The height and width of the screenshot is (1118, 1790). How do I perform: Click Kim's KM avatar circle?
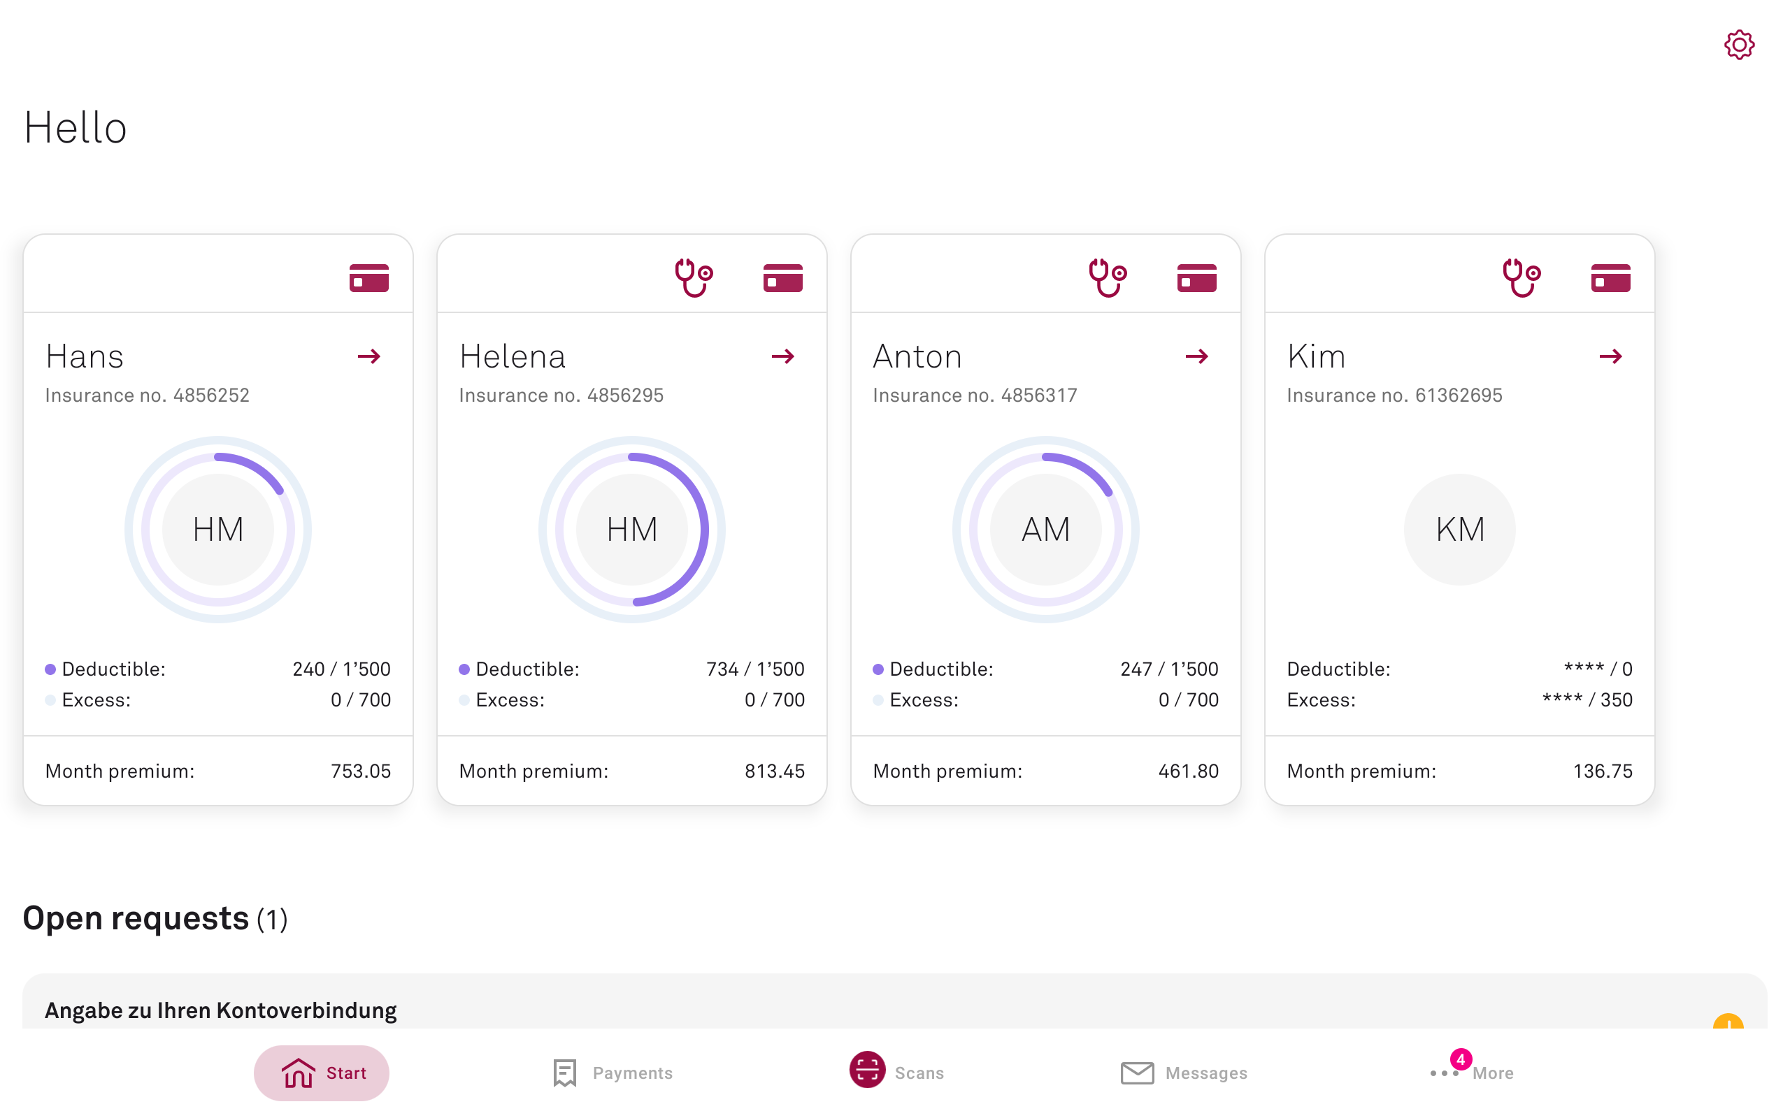click(1459, 530)
